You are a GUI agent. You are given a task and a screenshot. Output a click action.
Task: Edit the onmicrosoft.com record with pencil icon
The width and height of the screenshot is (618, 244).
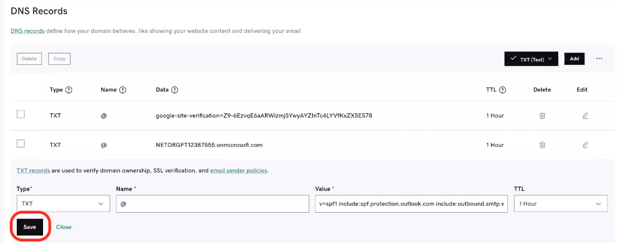point(586,145)
